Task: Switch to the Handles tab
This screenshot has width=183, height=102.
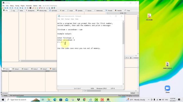Action: click(118, 10)
